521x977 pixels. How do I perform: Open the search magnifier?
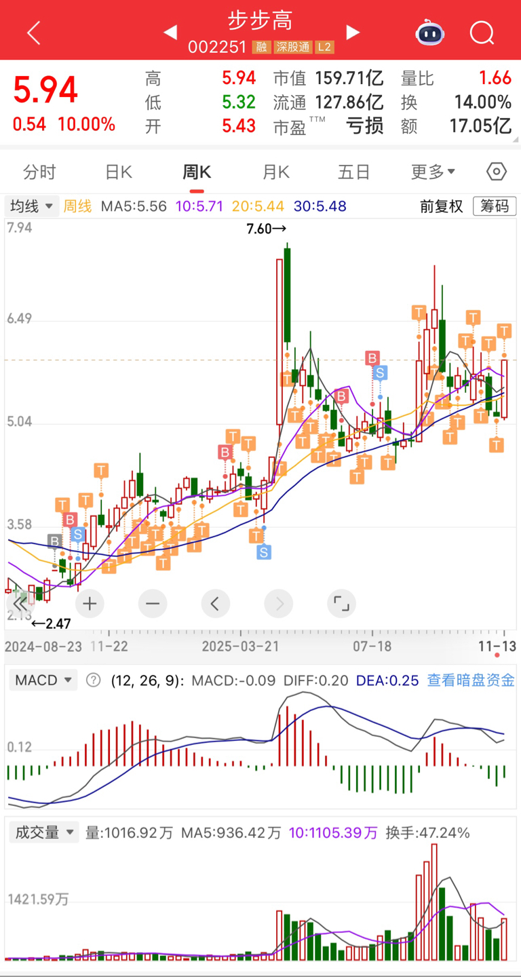pos(482,32)
